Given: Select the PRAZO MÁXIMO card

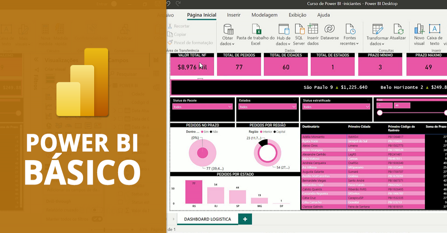Looking at the screenshot, I should click(x=427, y=64).
